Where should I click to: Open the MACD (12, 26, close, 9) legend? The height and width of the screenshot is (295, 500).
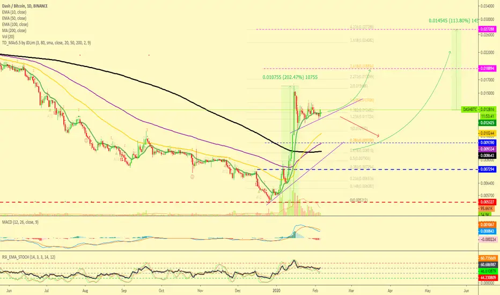pyautogui.click(x=20, y=222)
